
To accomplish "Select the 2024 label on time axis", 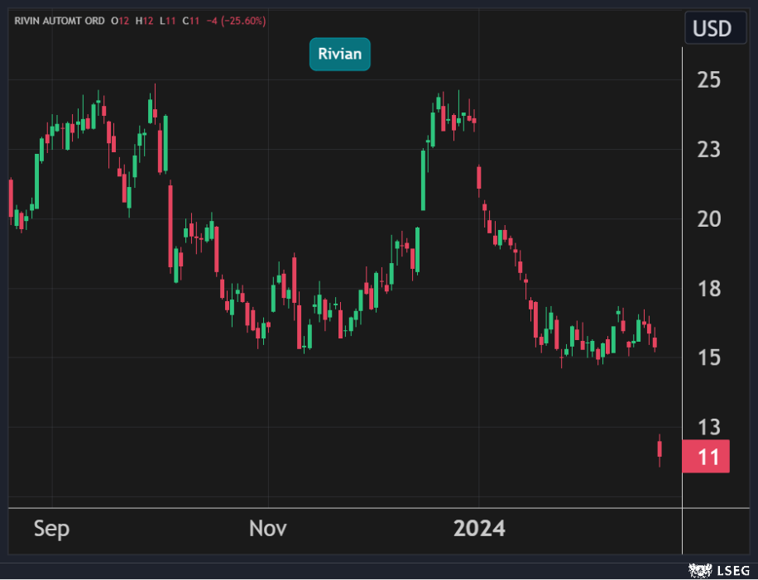I will pyautogui.click(x=479, y=529).
